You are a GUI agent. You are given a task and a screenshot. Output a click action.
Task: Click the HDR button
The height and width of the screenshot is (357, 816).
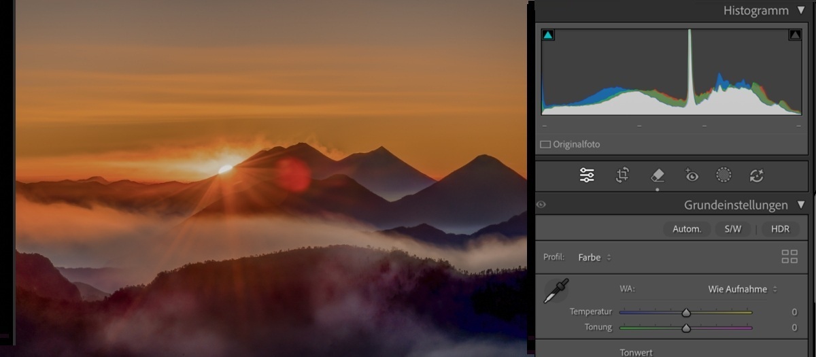(x=780, y=229)
